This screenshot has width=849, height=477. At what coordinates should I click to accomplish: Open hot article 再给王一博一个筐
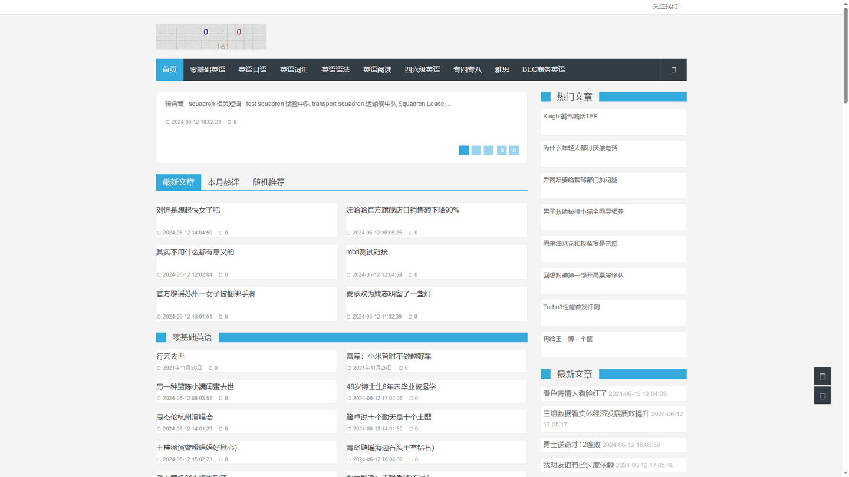568,339
